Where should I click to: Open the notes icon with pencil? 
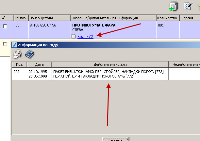[x=188, y=6]
